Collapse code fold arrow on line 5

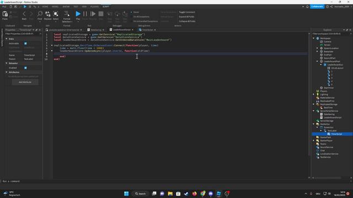point(51,45)
